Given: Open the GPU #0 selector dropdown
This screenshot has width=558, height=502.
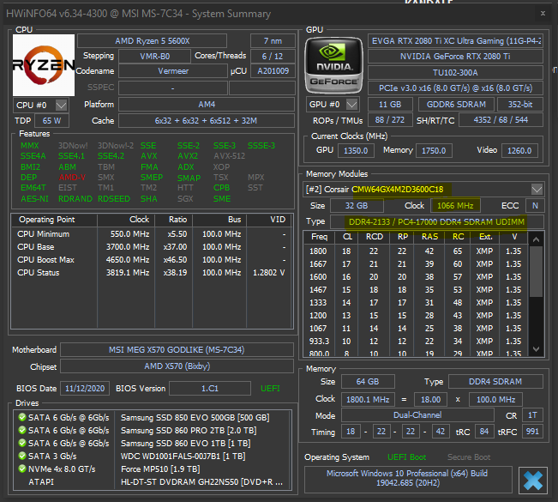Looking at the screenshot, I should (351, 105).
